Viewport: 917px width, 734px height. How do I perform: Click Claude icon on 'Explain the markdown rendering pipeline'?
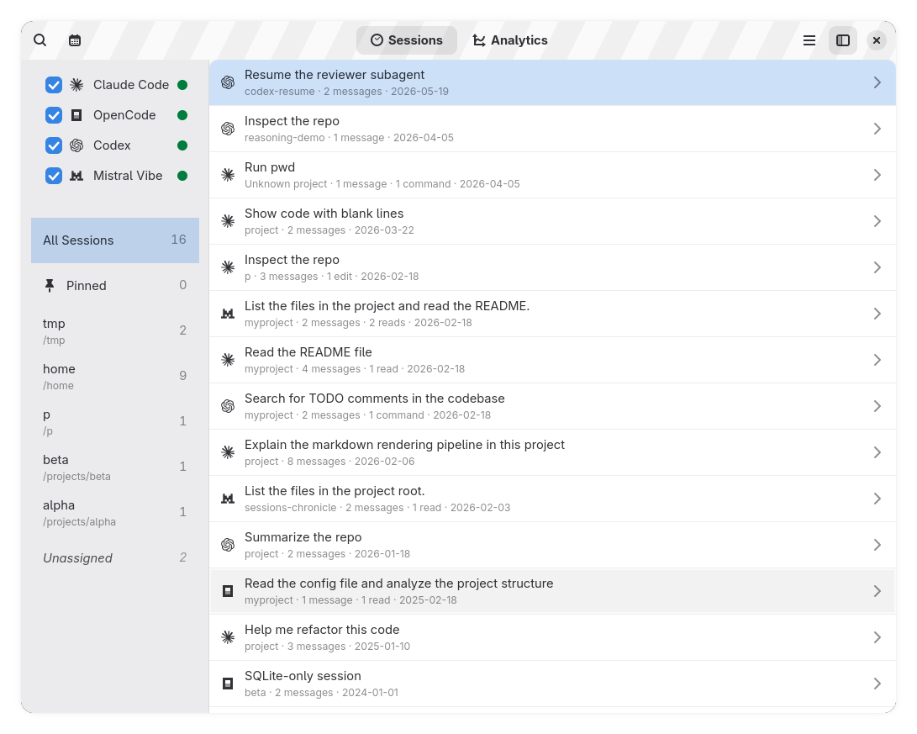228,452
